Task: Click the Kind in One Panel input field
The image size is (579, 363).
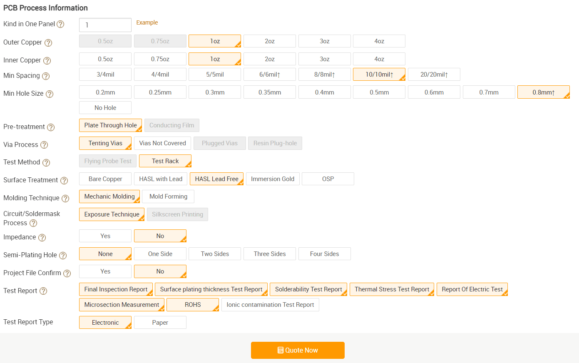Action: pos(105,25)
